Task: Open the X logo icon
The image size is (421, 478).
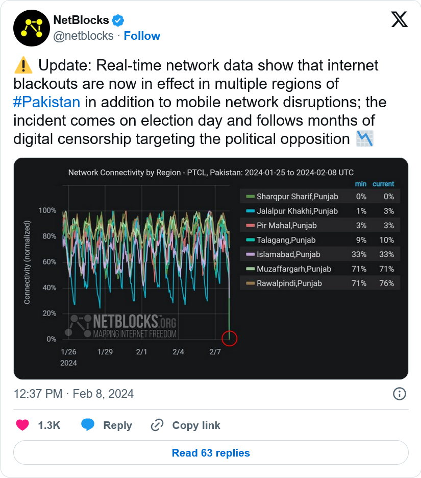Action: (399, 19)
